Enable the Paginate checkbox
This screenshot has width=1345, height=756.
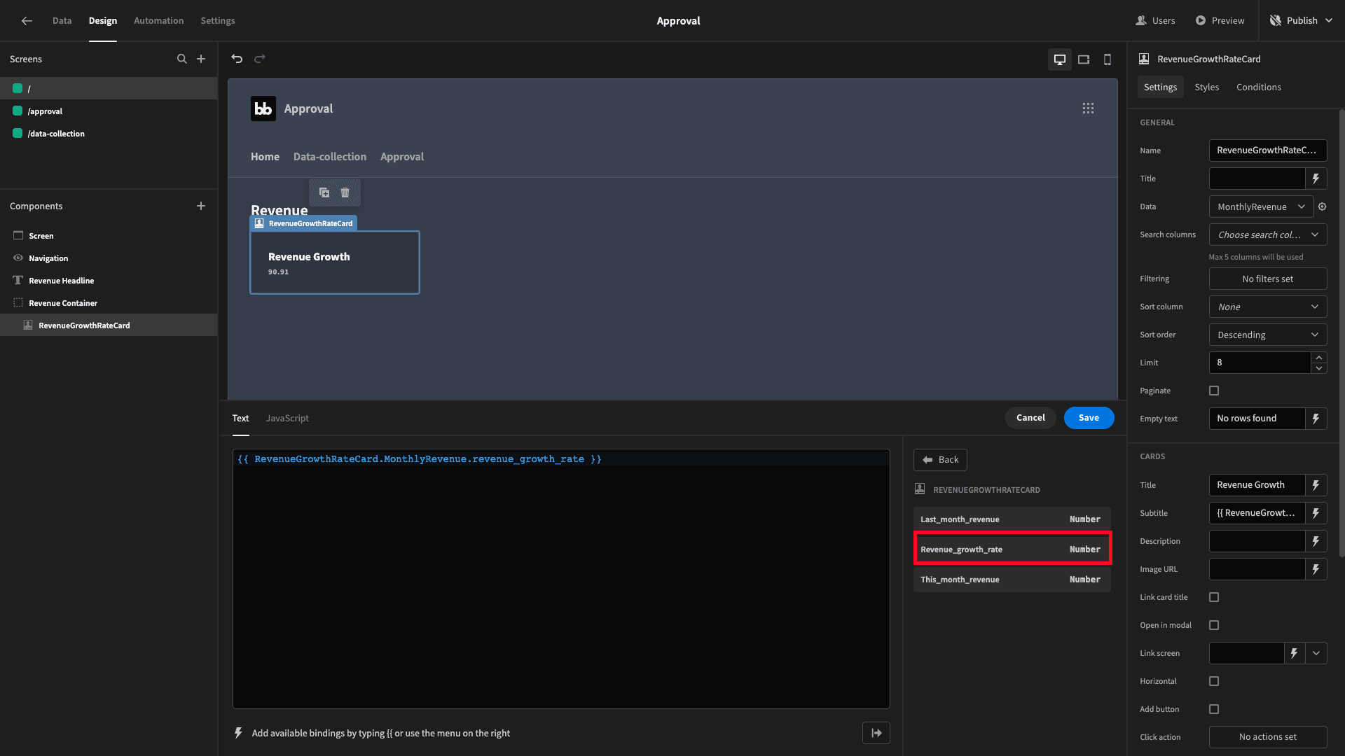1214,391
